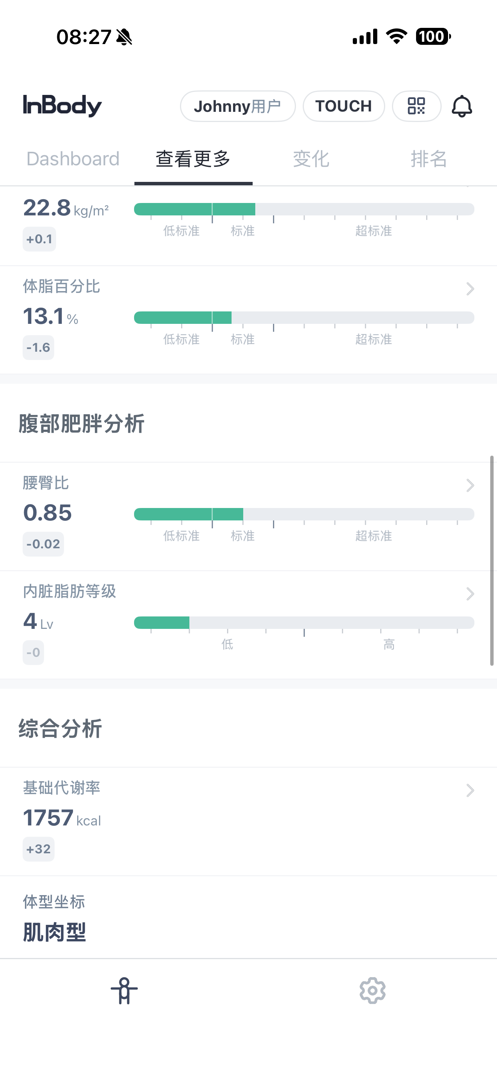Tap the InBody logo
The image size is (497, 1080).
coord(63,105)
